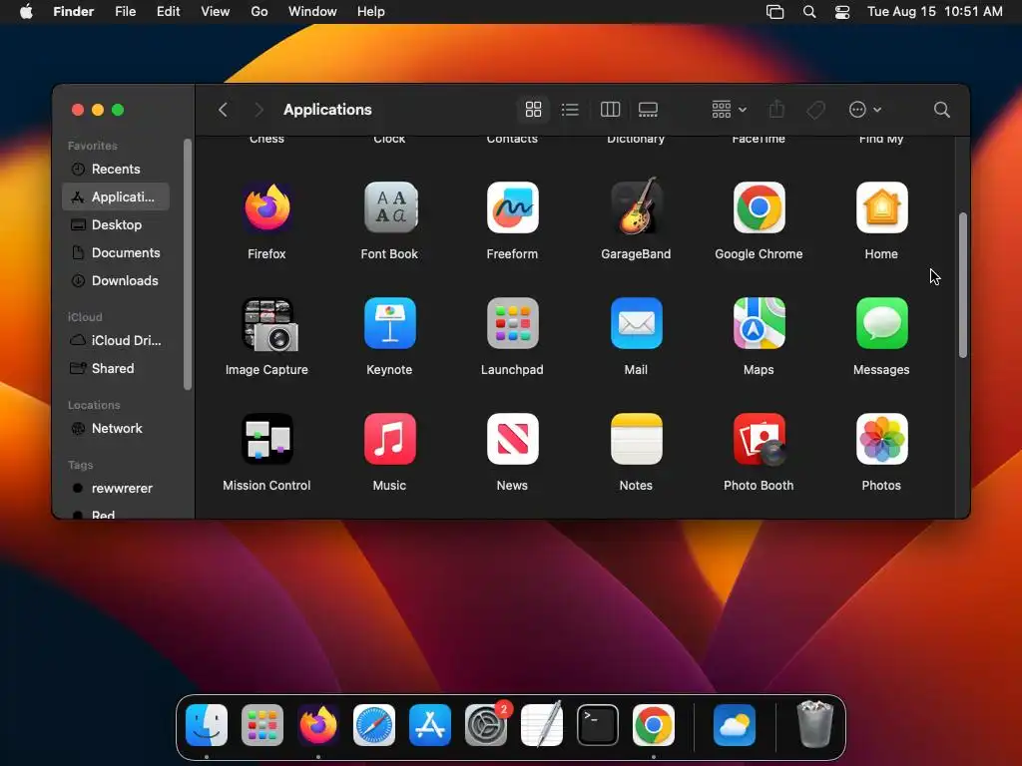
Task: Click the date and time in menu bar
Action: tap(934, 12)
